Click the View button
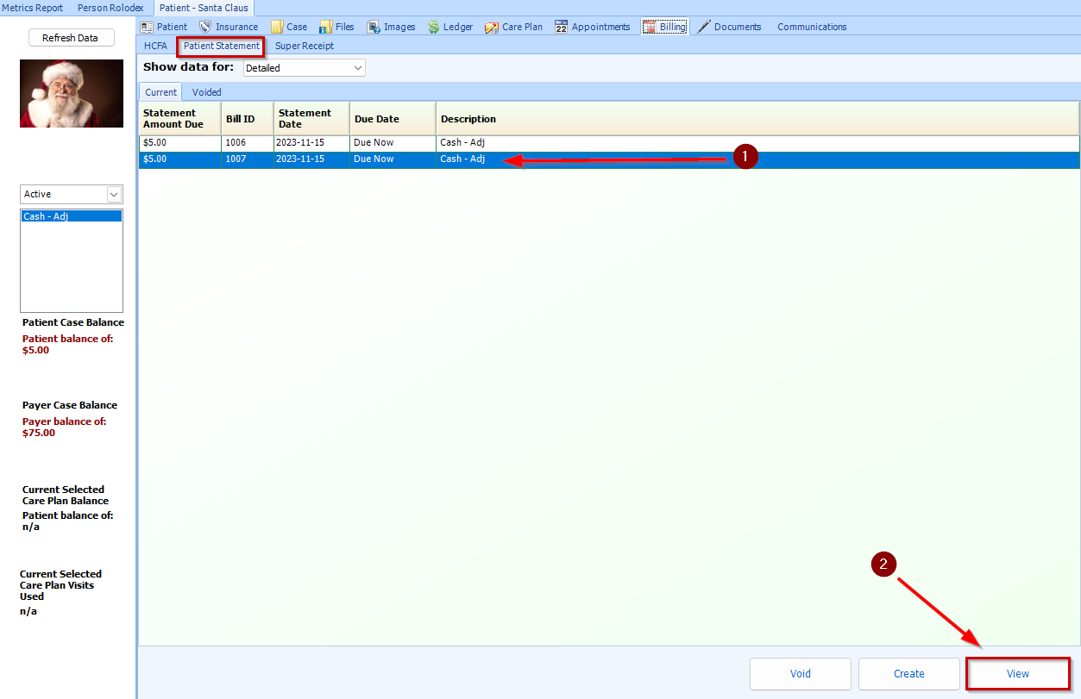 1018,673
